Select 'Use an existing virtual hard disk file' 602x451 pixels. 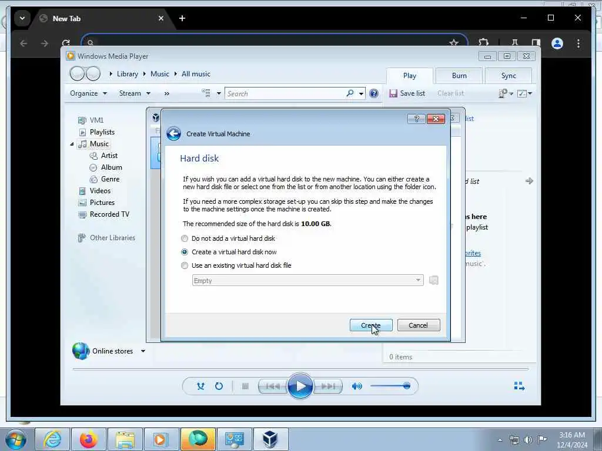236,265
